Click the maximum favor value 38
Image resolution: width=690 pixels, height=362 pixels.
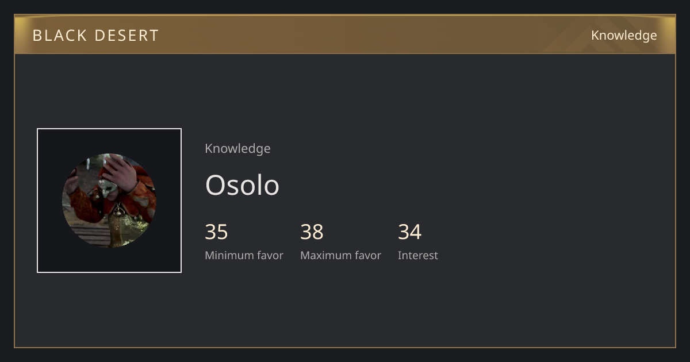[312, 232]
